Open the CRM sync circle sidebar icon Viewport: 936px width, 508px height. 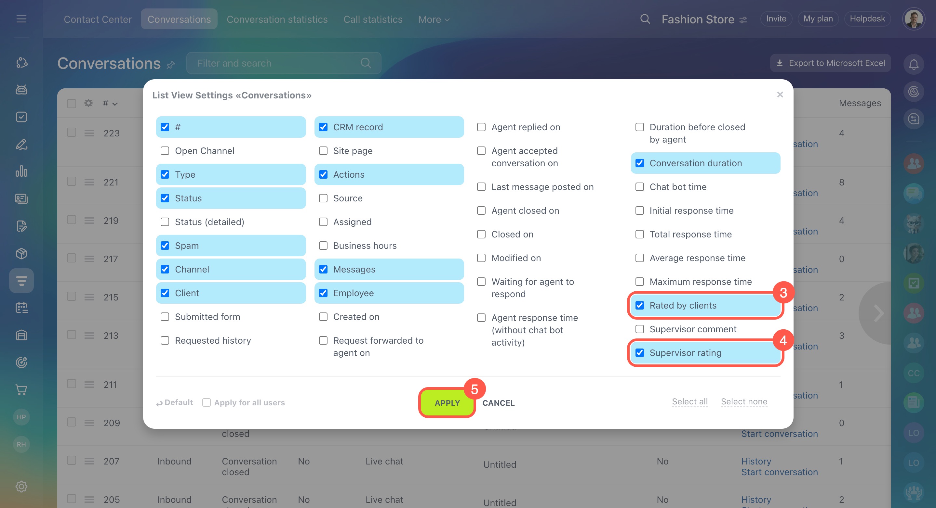coord(21,62)
